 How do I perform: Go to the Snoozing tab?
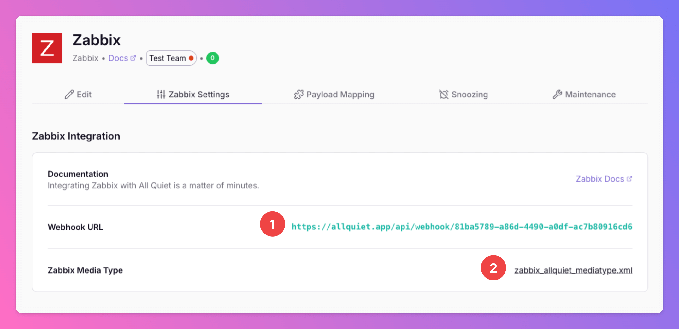pyautogui.click(x=463, y=94)
